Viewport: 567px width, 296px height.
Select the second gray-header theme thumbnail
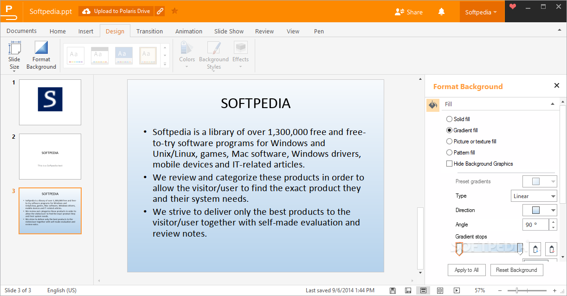pyautogui.click(x=99, y=55)
